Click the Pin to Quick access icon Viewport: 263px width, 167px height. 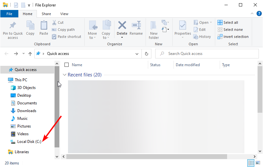click(x=13, y=25)
